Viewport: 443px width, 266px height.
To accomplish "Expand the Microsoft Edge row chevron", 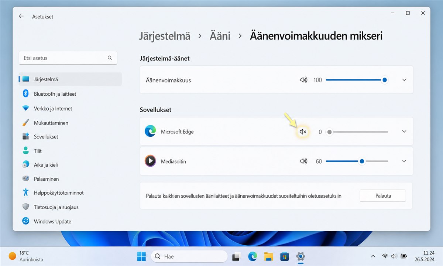I will coord(404,132).
